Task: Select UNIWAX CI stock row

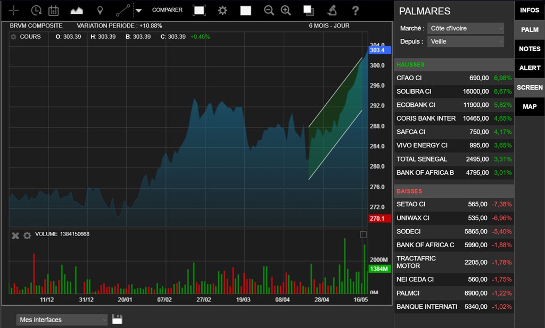Action: coord(454,218)
